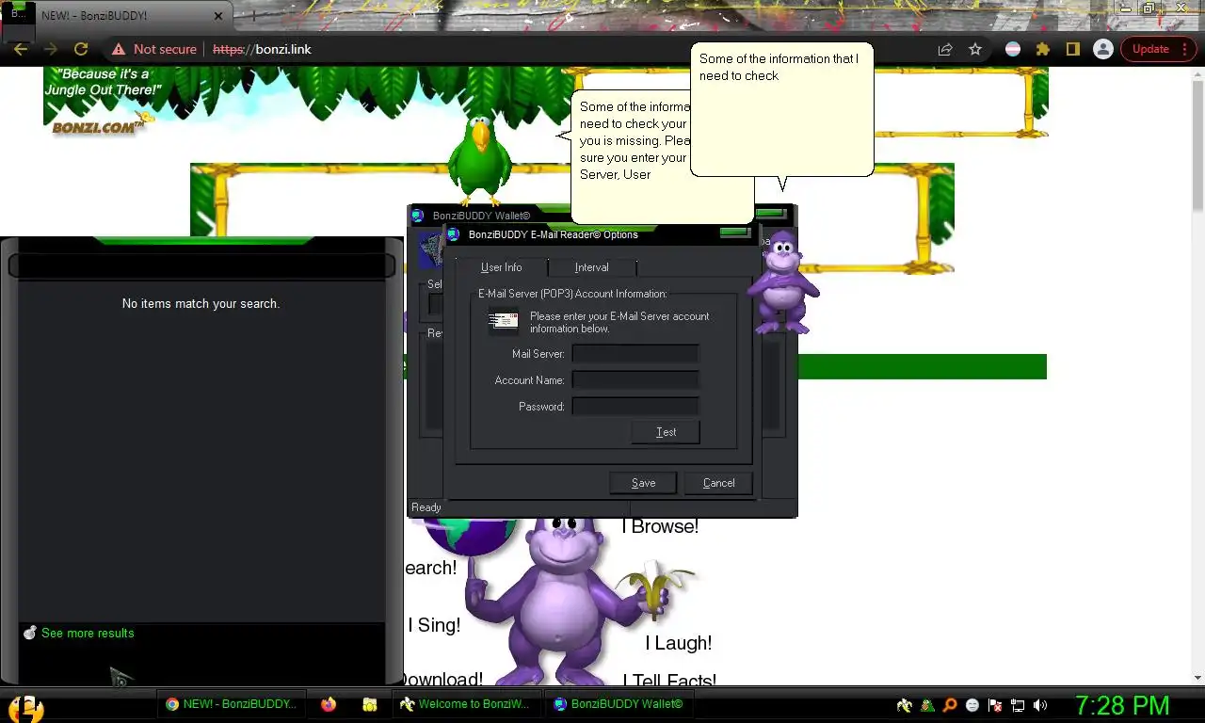Click the banana tray icon
Image resolution: width=1205 pixels, height=723 pixels.
(x=905, y=705)
